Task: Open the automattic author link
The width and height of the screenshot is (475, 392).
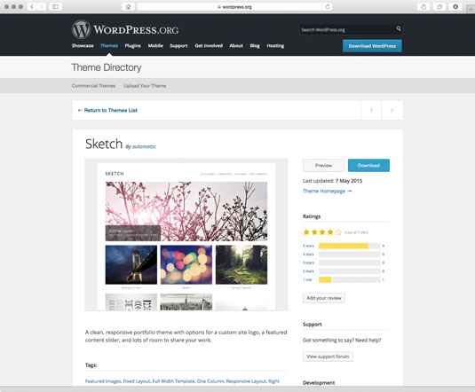Action: 144,147
